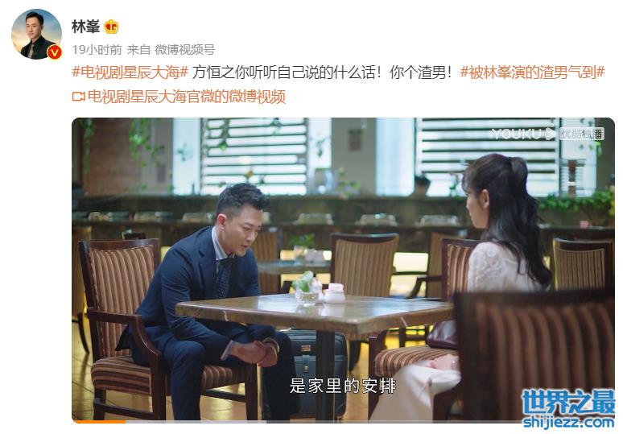
Task: Click the video camera icon before the video link
Action: point(79,97)
